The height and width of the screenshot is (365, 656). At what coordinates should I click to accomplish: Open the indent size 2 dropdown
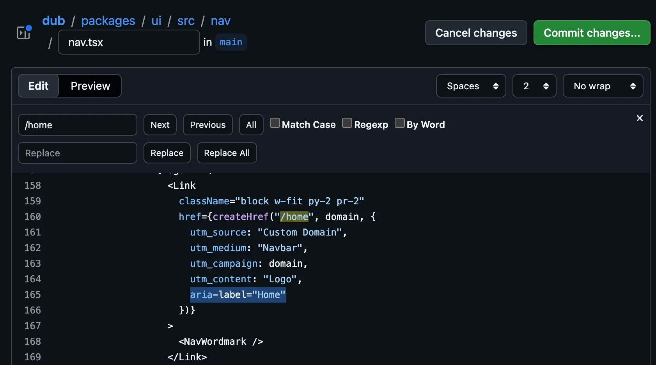point(534,86)
